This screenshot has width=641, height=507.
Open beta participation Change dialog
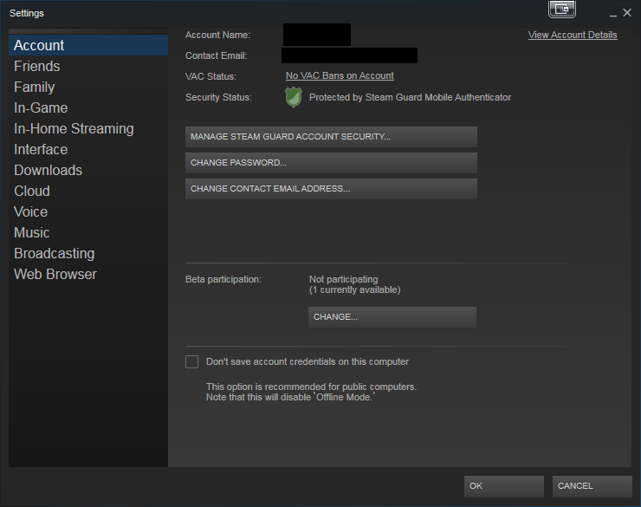(392, 317)
